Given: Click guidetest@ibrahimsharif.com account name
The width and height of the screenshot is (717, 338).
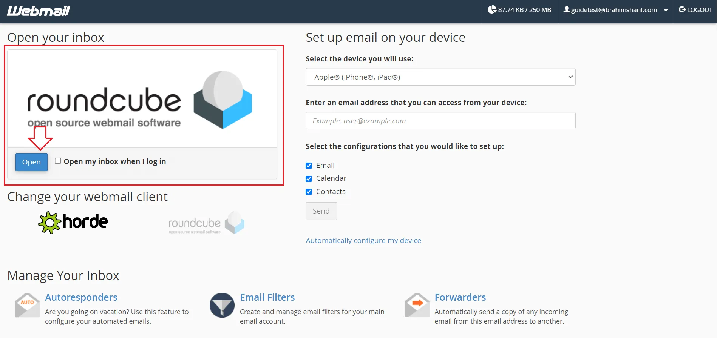Looking at the screenshot, I should [x=614, y=10].
